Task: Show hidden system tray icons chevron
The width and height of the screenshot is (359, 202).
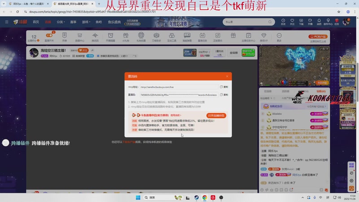Action: click(302, 198)
